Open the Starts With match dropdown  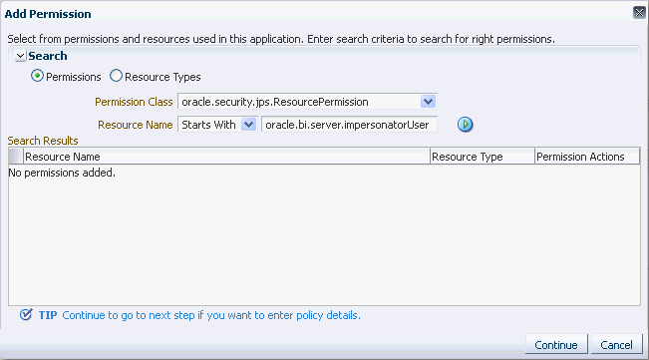point(249,124)
